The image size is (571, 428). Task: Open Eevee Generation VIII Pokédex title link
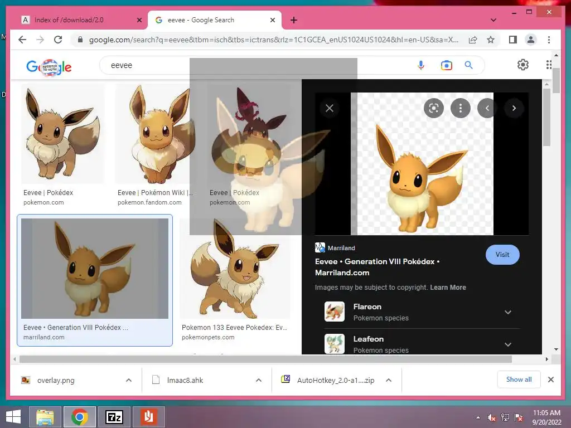(378, 267)
